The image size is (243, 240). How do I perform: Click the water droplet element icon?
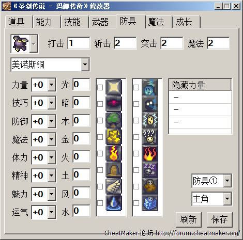pyautogui.click(x=114, y=203)
